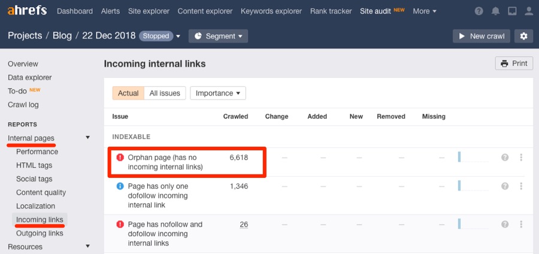Switch to the All issues toggle
Viewport: 539px width, 254px height.
point(165,93)
